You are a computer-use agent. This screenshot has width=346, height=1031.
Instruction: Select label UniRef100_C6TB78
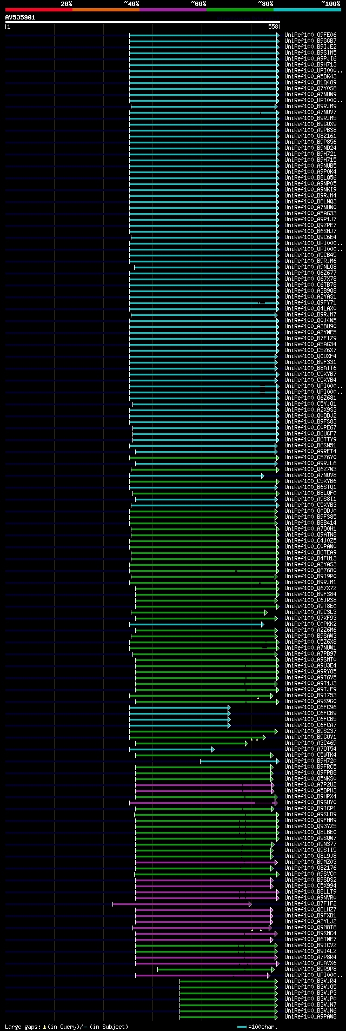(310, 285)
